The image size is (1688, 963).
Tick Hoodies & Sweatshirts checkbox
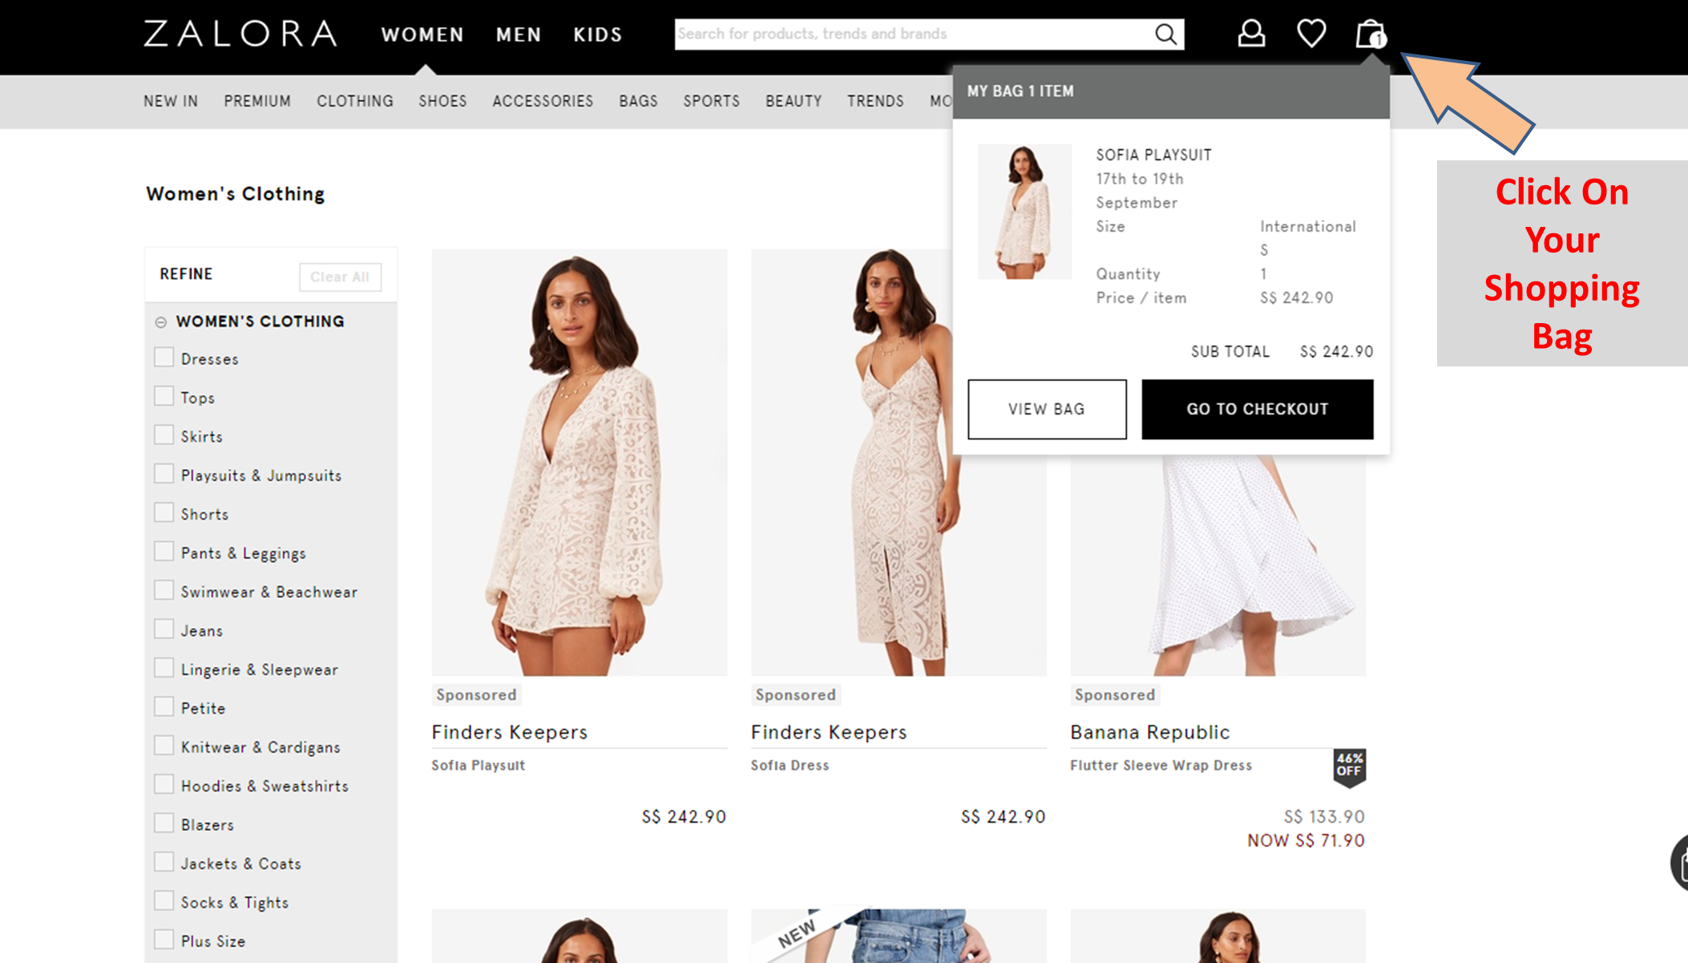tap(164, 785)
